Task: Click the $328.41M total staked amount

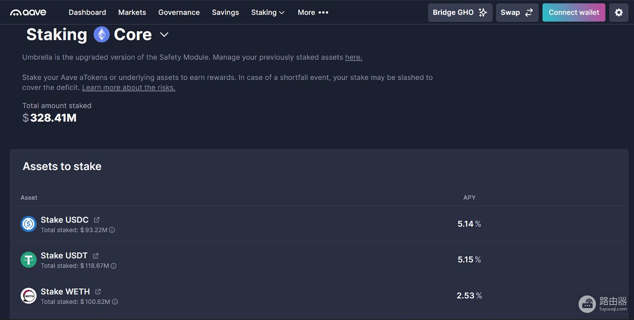Action: pyautogui.click(x=50, y=118)
